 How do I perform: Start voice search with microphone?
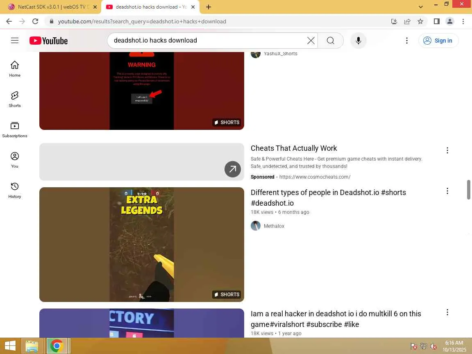coord(358,40)
